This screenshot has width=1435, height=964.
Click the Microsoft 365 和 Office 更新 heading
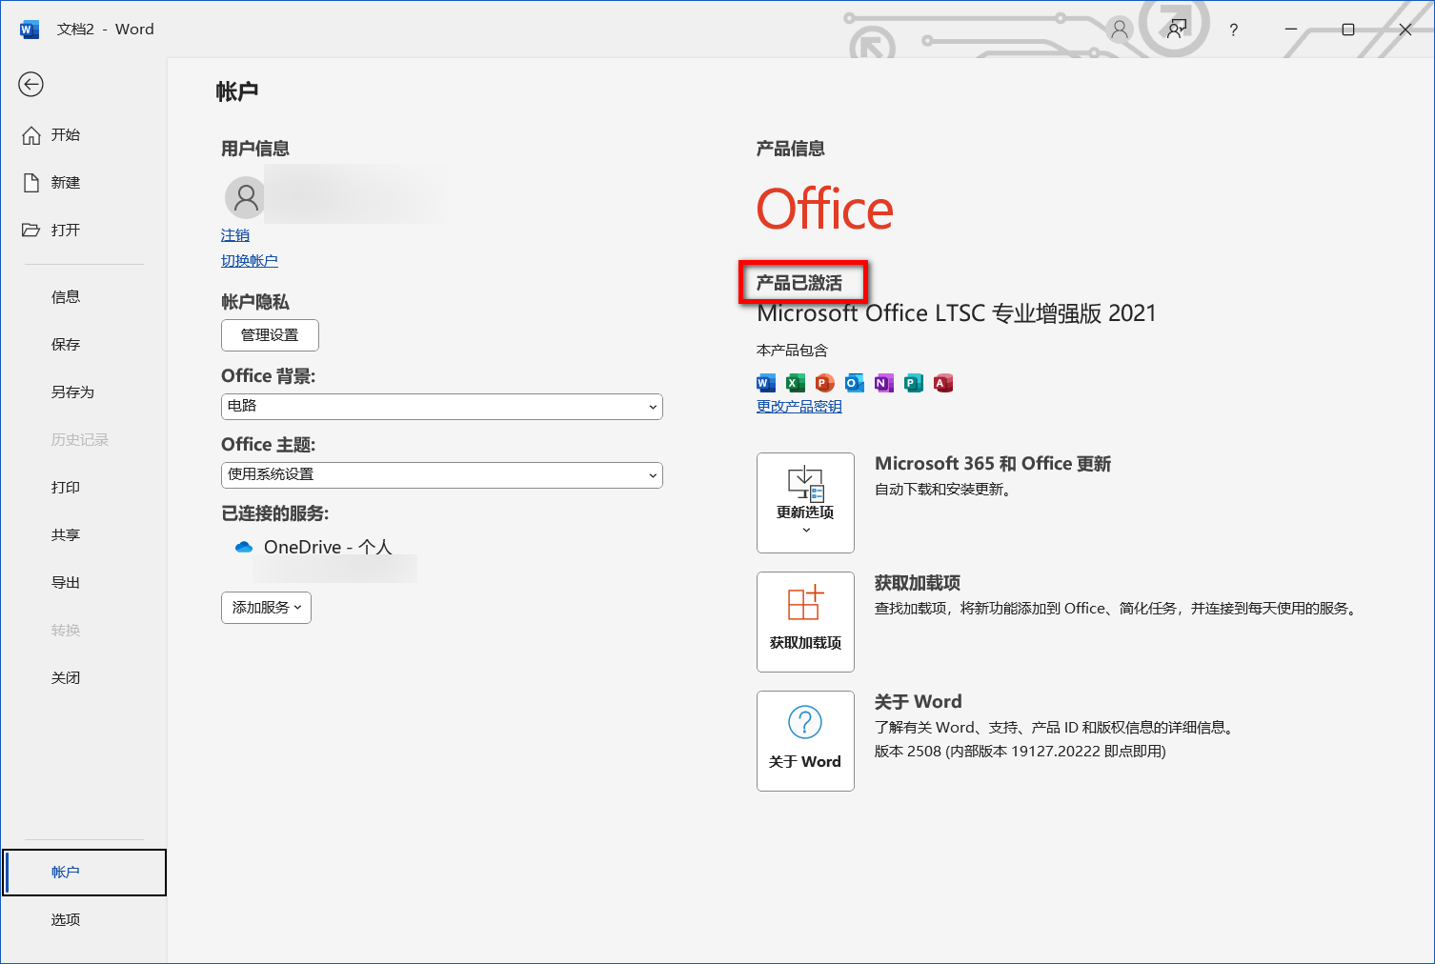[993, 464]
